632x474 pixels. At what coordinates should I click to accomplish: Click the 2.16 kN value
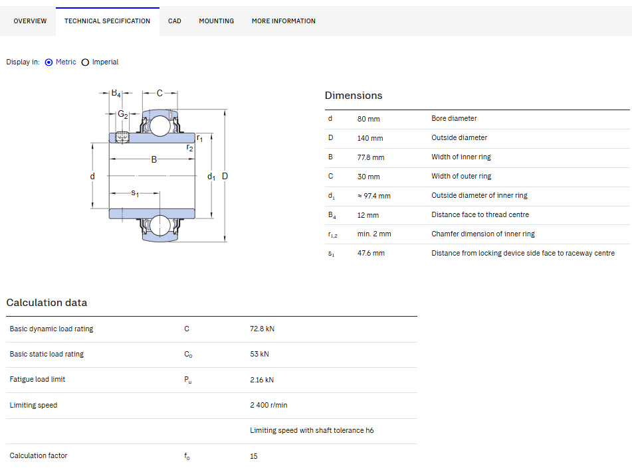coord(262,380)
